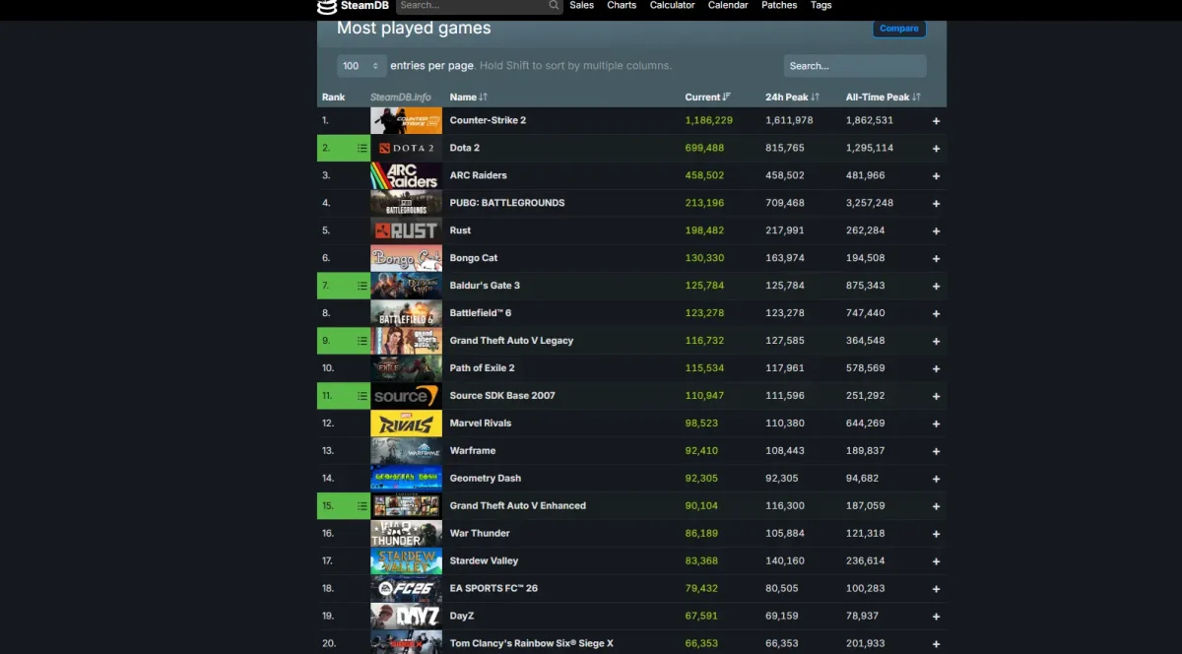Click the plus icon on Counter-Strike 2 row

[936, 120]
